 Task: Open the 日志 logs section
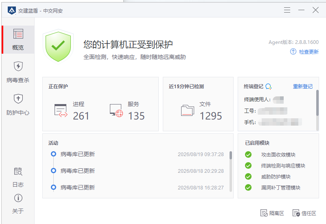(x=18, y=177)
